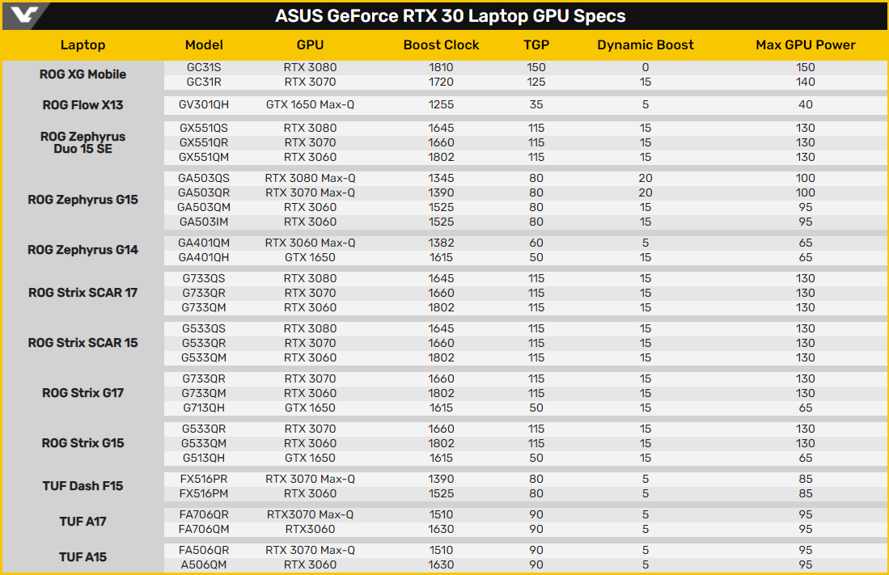This screenshot has height=575, width=889.
Task: Select model cell GX551QR
Action: tap(204, 142)
